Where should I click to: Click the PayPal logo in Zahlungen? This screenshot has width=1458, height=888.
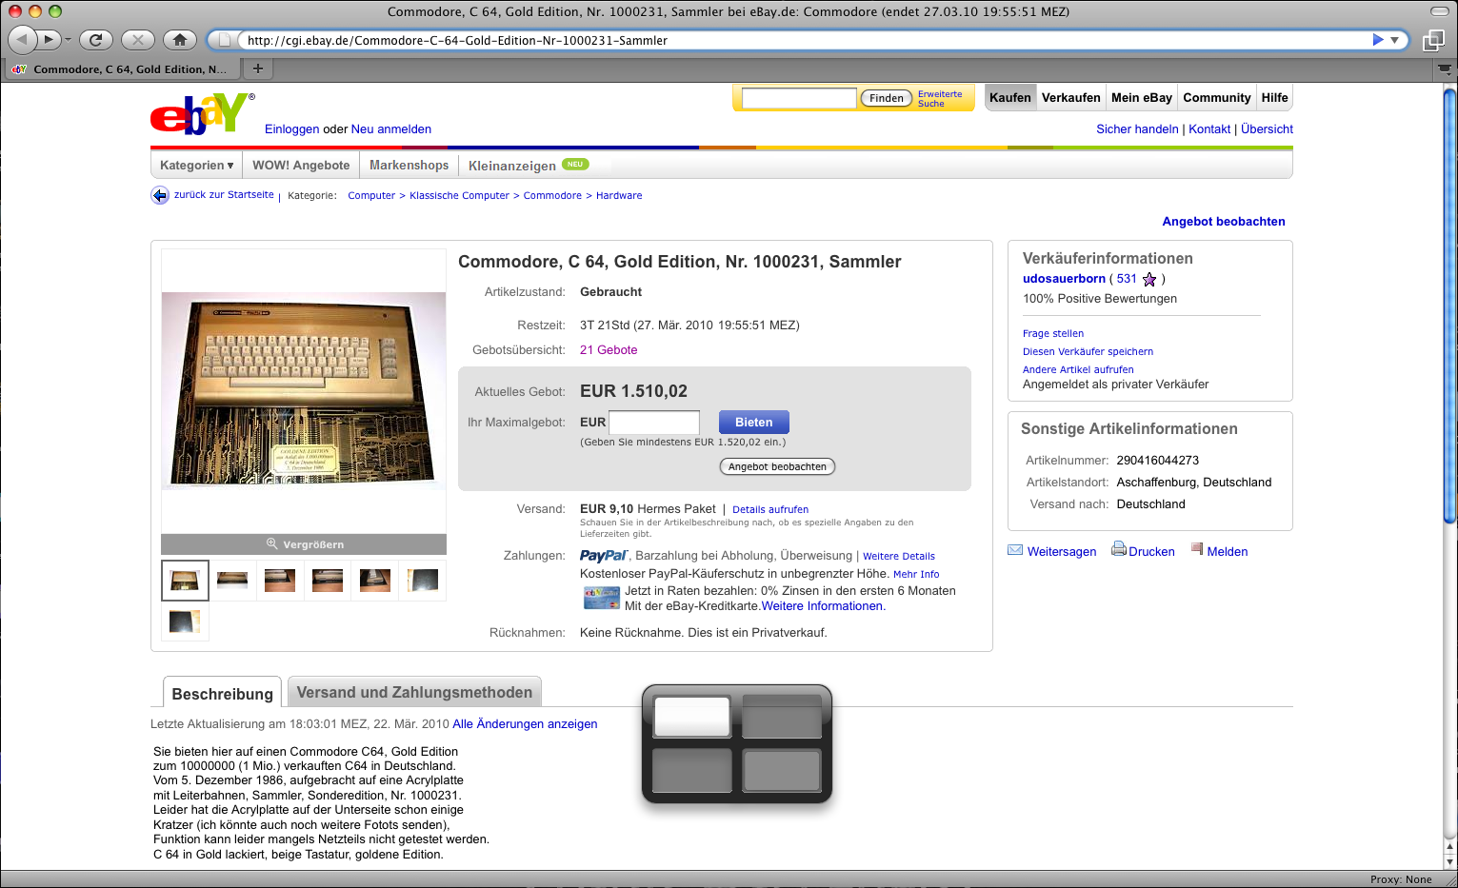[x=604, y=556]
